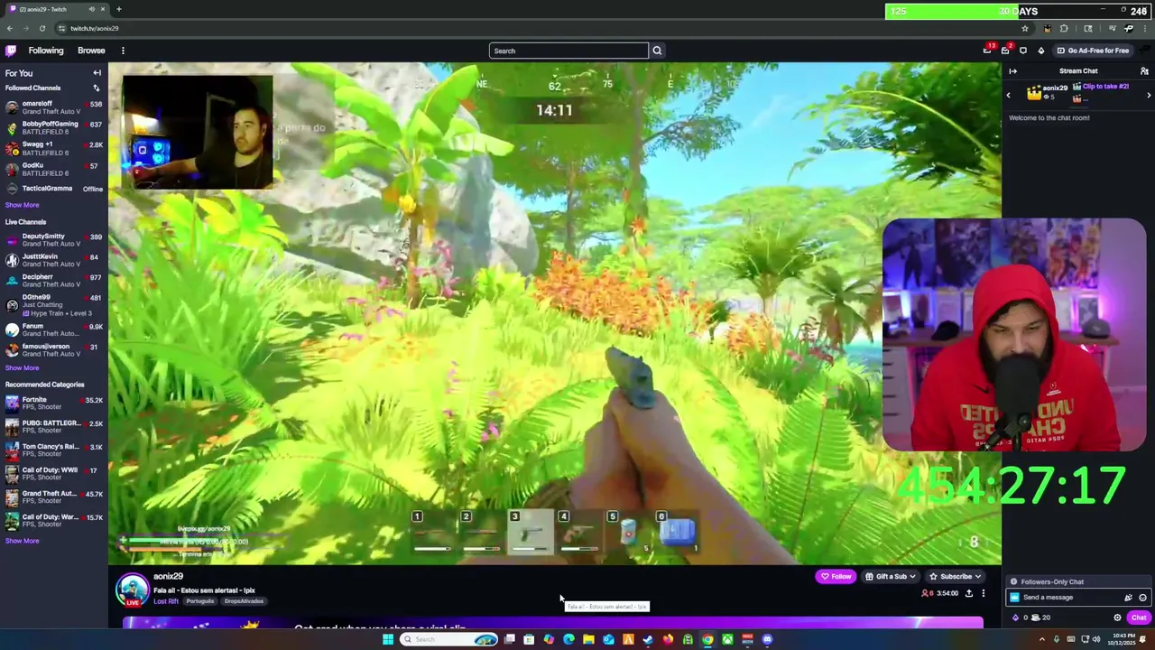Go to next chat highlight arrow
Screen dimensions: 1155x650
coord(1149,94)
